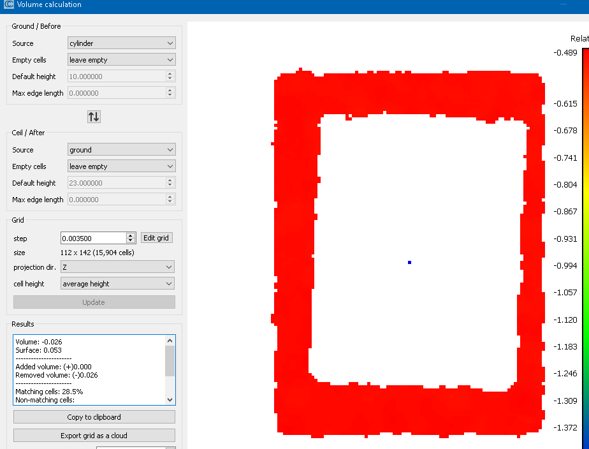Open the Ceil empty cells dropdown
Image resolution: width=589 pixels, height=449 pixels.
121,166
